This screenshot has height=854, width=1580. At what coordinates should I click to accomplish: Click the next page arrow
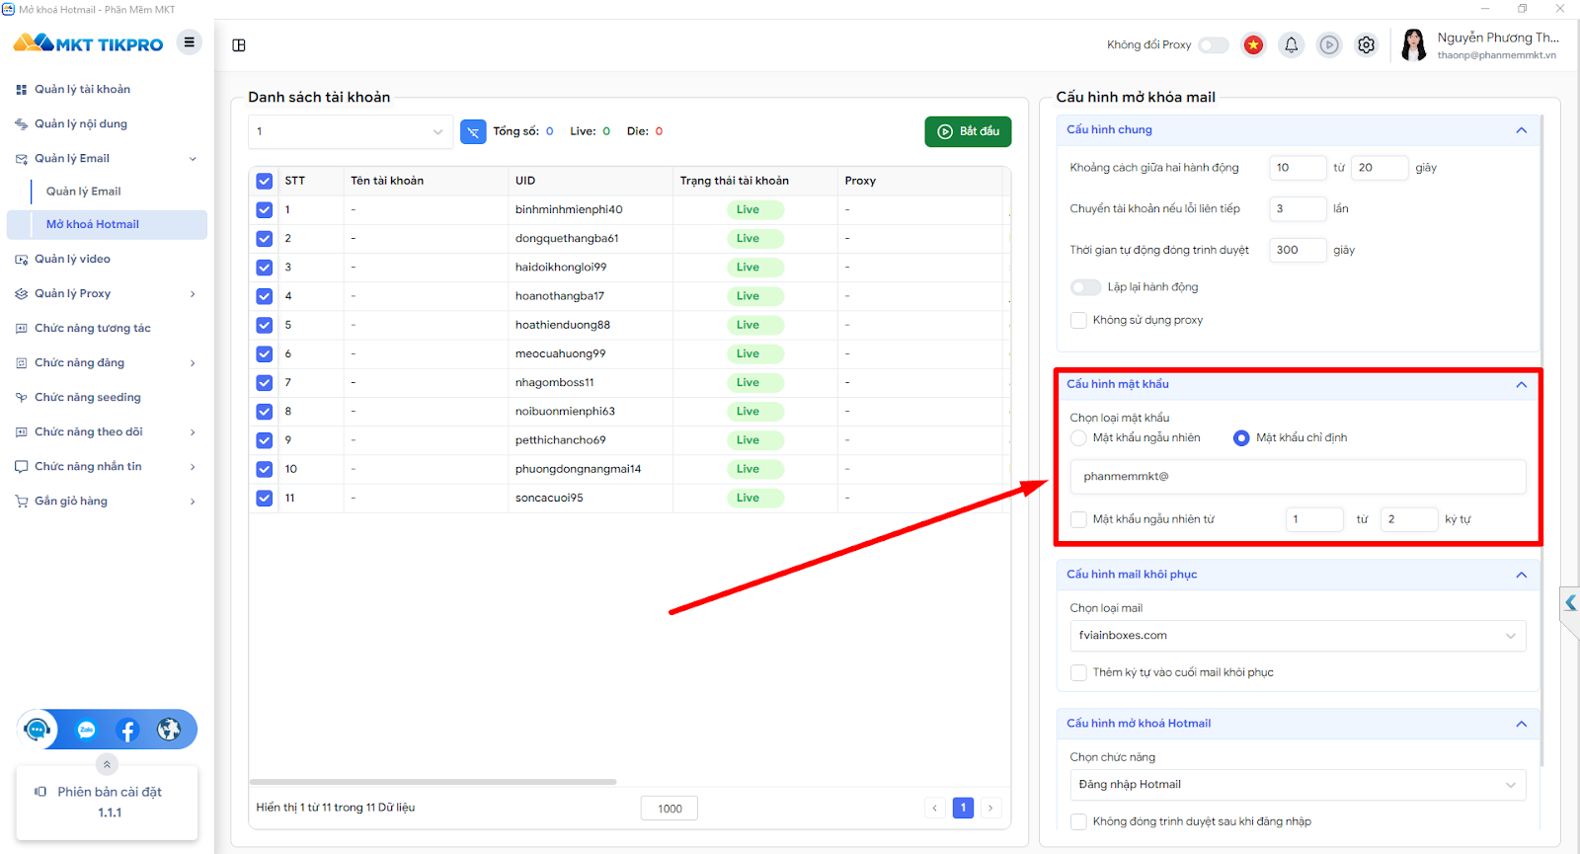[x=990, y=808]
